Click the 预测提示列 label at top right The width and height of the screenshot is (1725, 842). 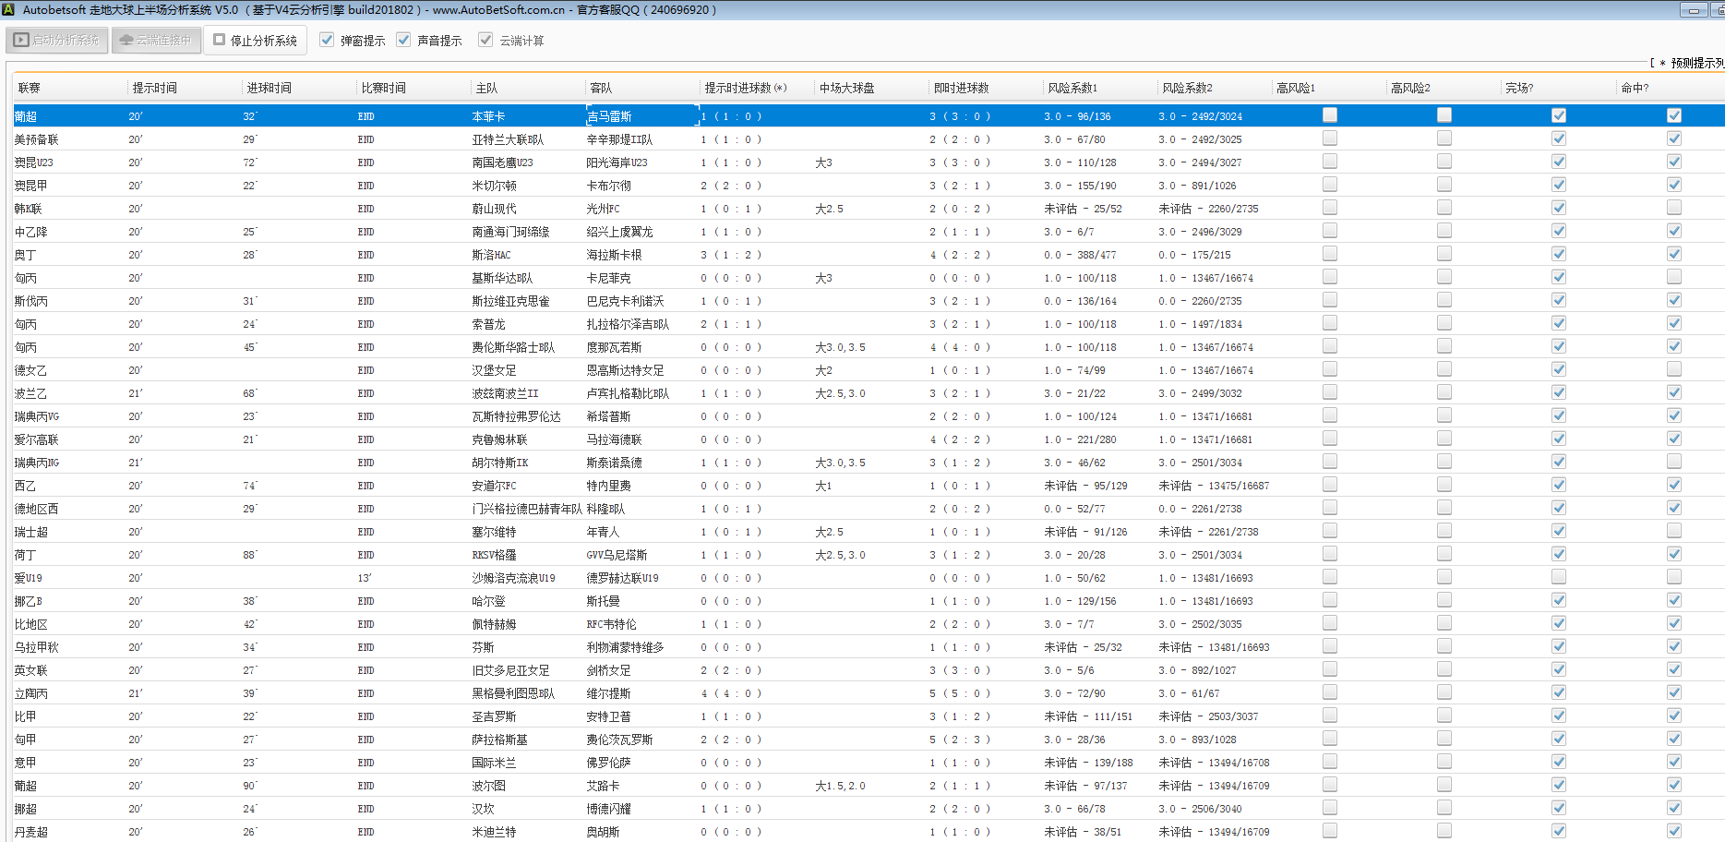tap(1696, 63)
